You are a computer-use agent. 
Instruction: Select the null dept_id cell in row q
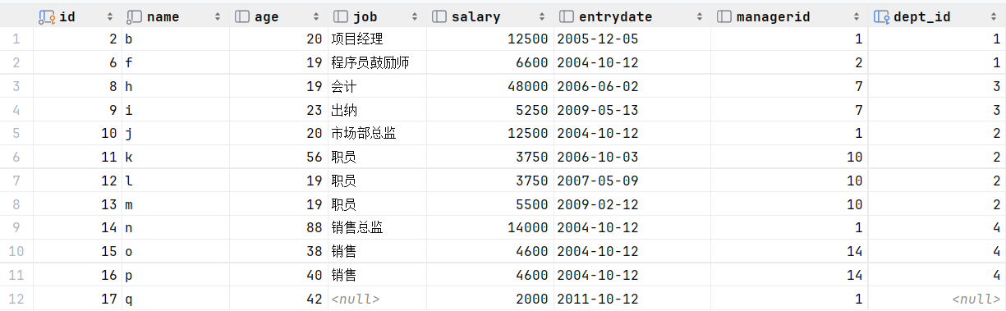point(937,299)
